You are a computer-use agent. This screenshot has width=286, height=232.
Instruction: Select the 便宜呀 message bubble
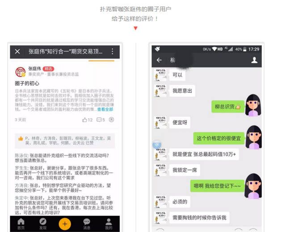[180, 122]
